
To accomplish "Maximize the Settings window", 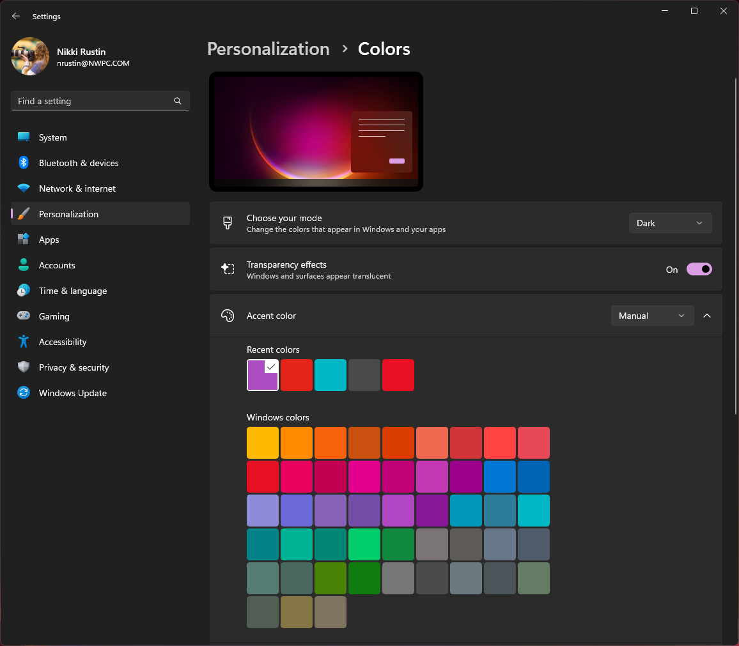I will tap(694, 11).
